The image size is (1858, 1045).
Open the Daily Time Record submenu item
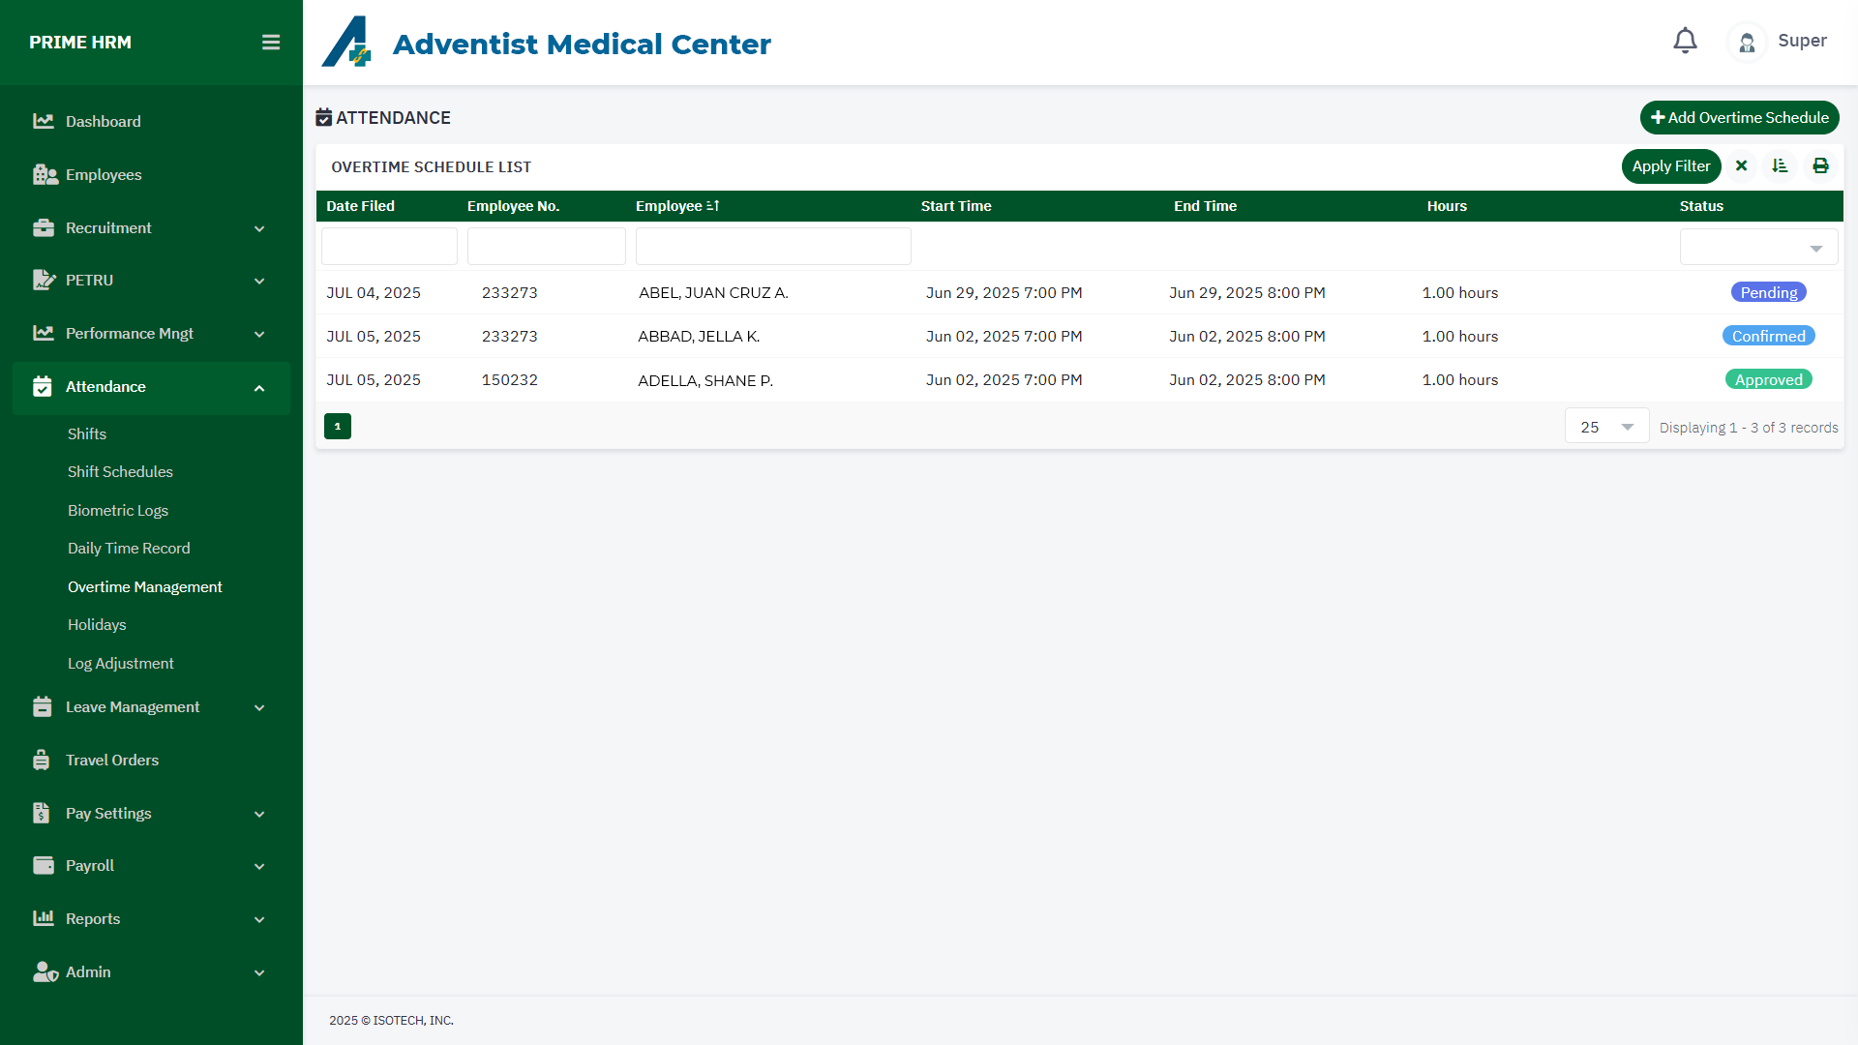pyautogui.click(x=129, y=549)
